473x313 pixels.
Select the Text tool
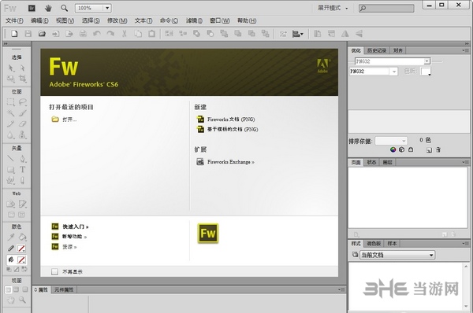(23, 170)
